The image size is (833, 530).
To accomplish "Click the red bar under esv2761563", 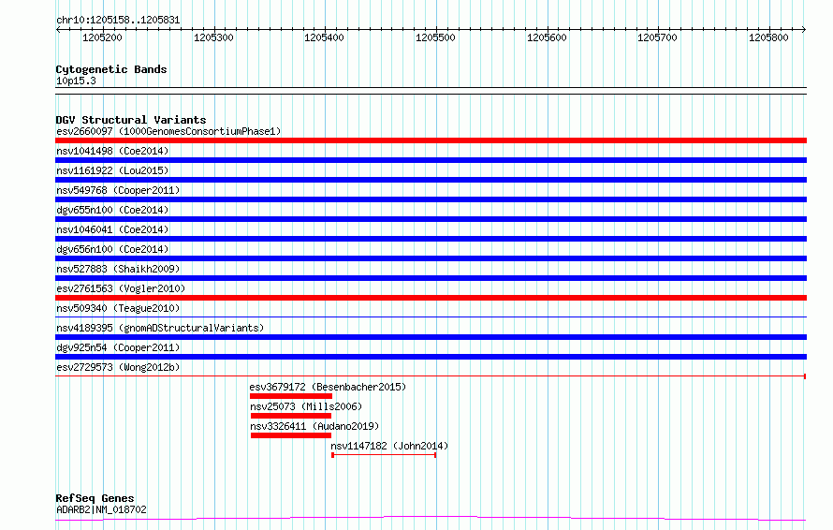I will (431, 298).
